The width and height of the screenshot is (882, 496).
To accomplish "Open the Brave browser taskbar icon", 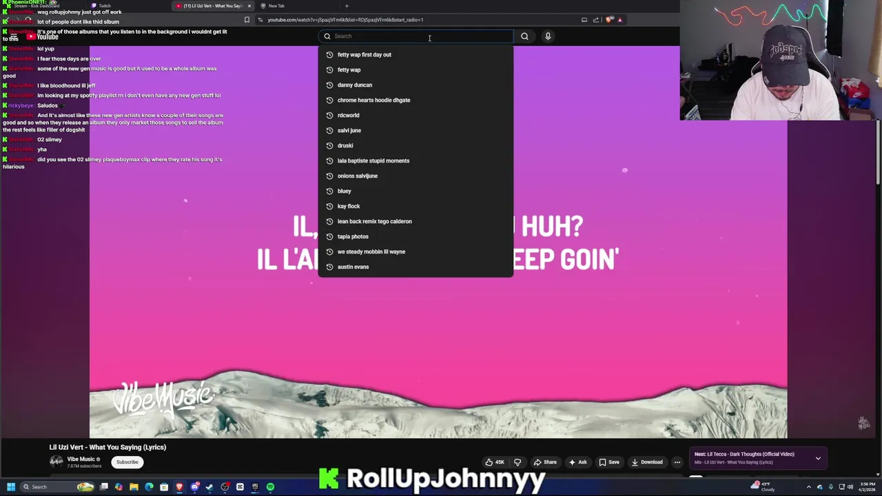I will click(179, 487).
